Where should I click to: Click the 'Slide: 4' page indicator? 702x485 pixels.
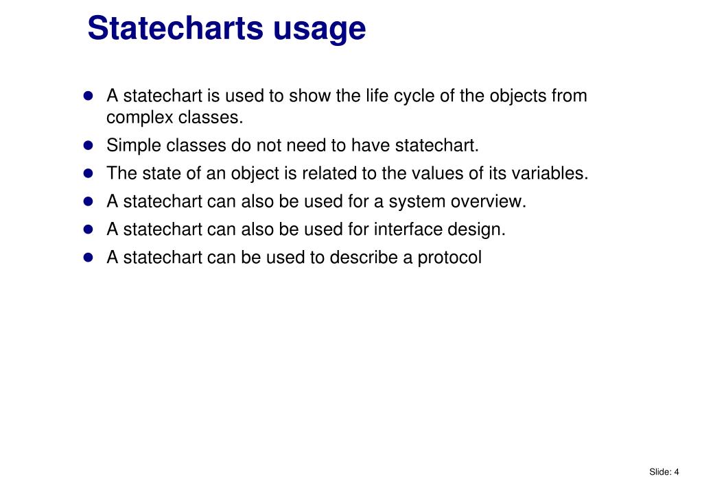664,471
